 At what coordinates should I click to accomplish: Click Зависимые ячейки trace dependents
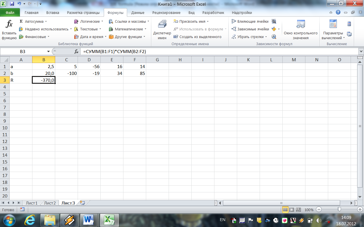coord(250,29)
